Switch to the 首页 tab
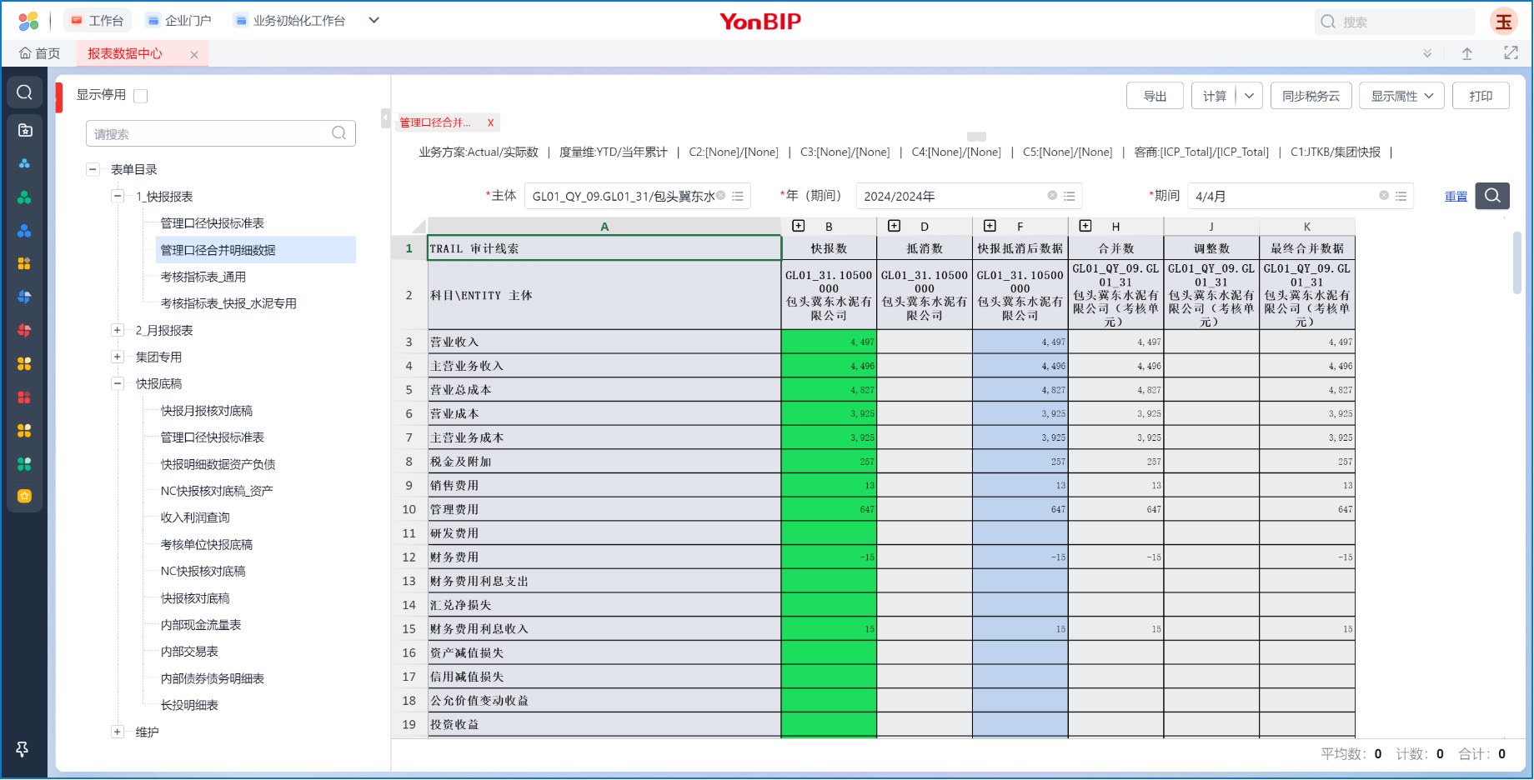The image size is (1534, 780). [x=40, y=53]
